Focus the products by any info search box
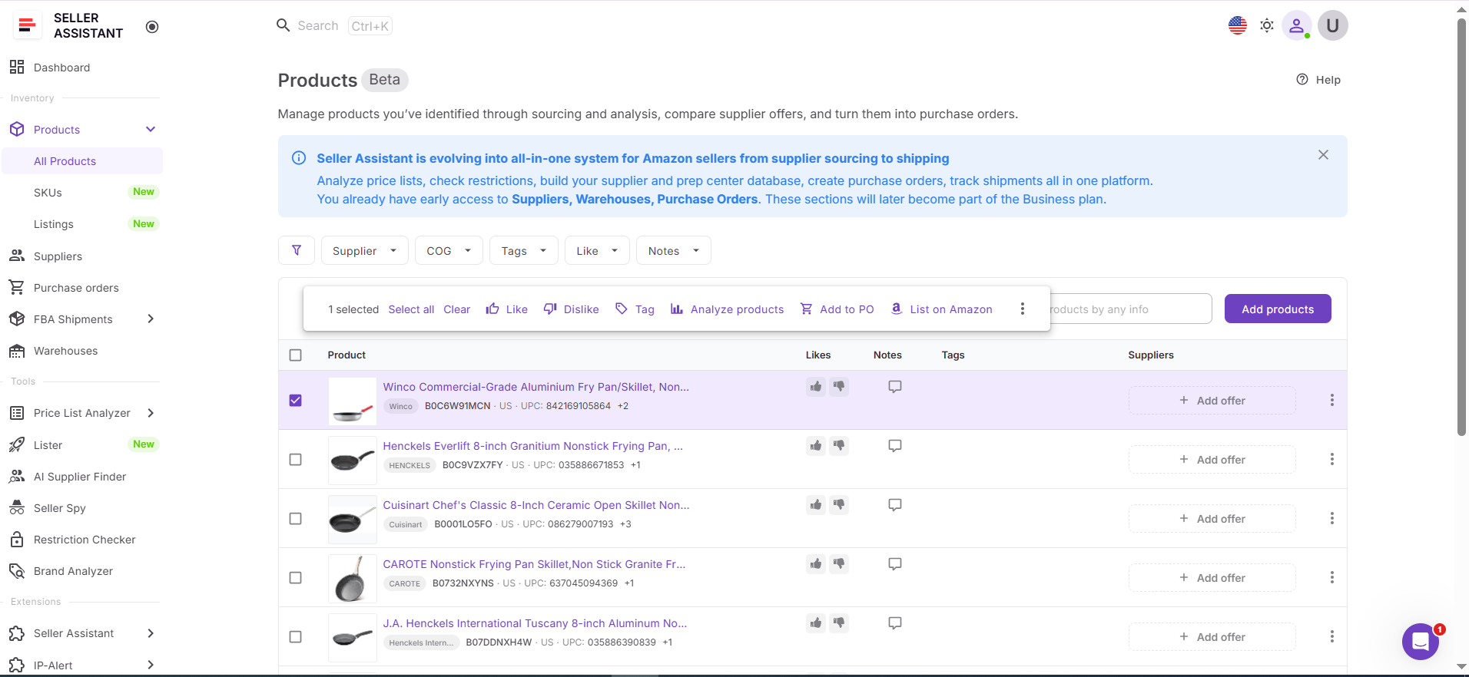 coord(1131,309)
